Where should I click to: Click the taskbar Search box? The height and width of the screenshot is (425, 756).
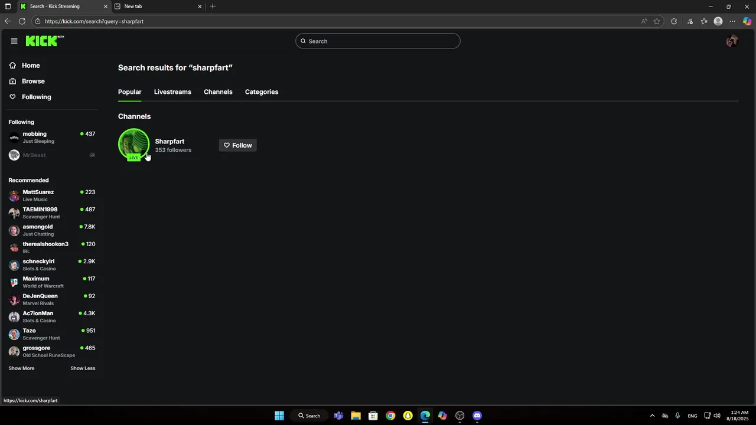(x=309, y=416)
